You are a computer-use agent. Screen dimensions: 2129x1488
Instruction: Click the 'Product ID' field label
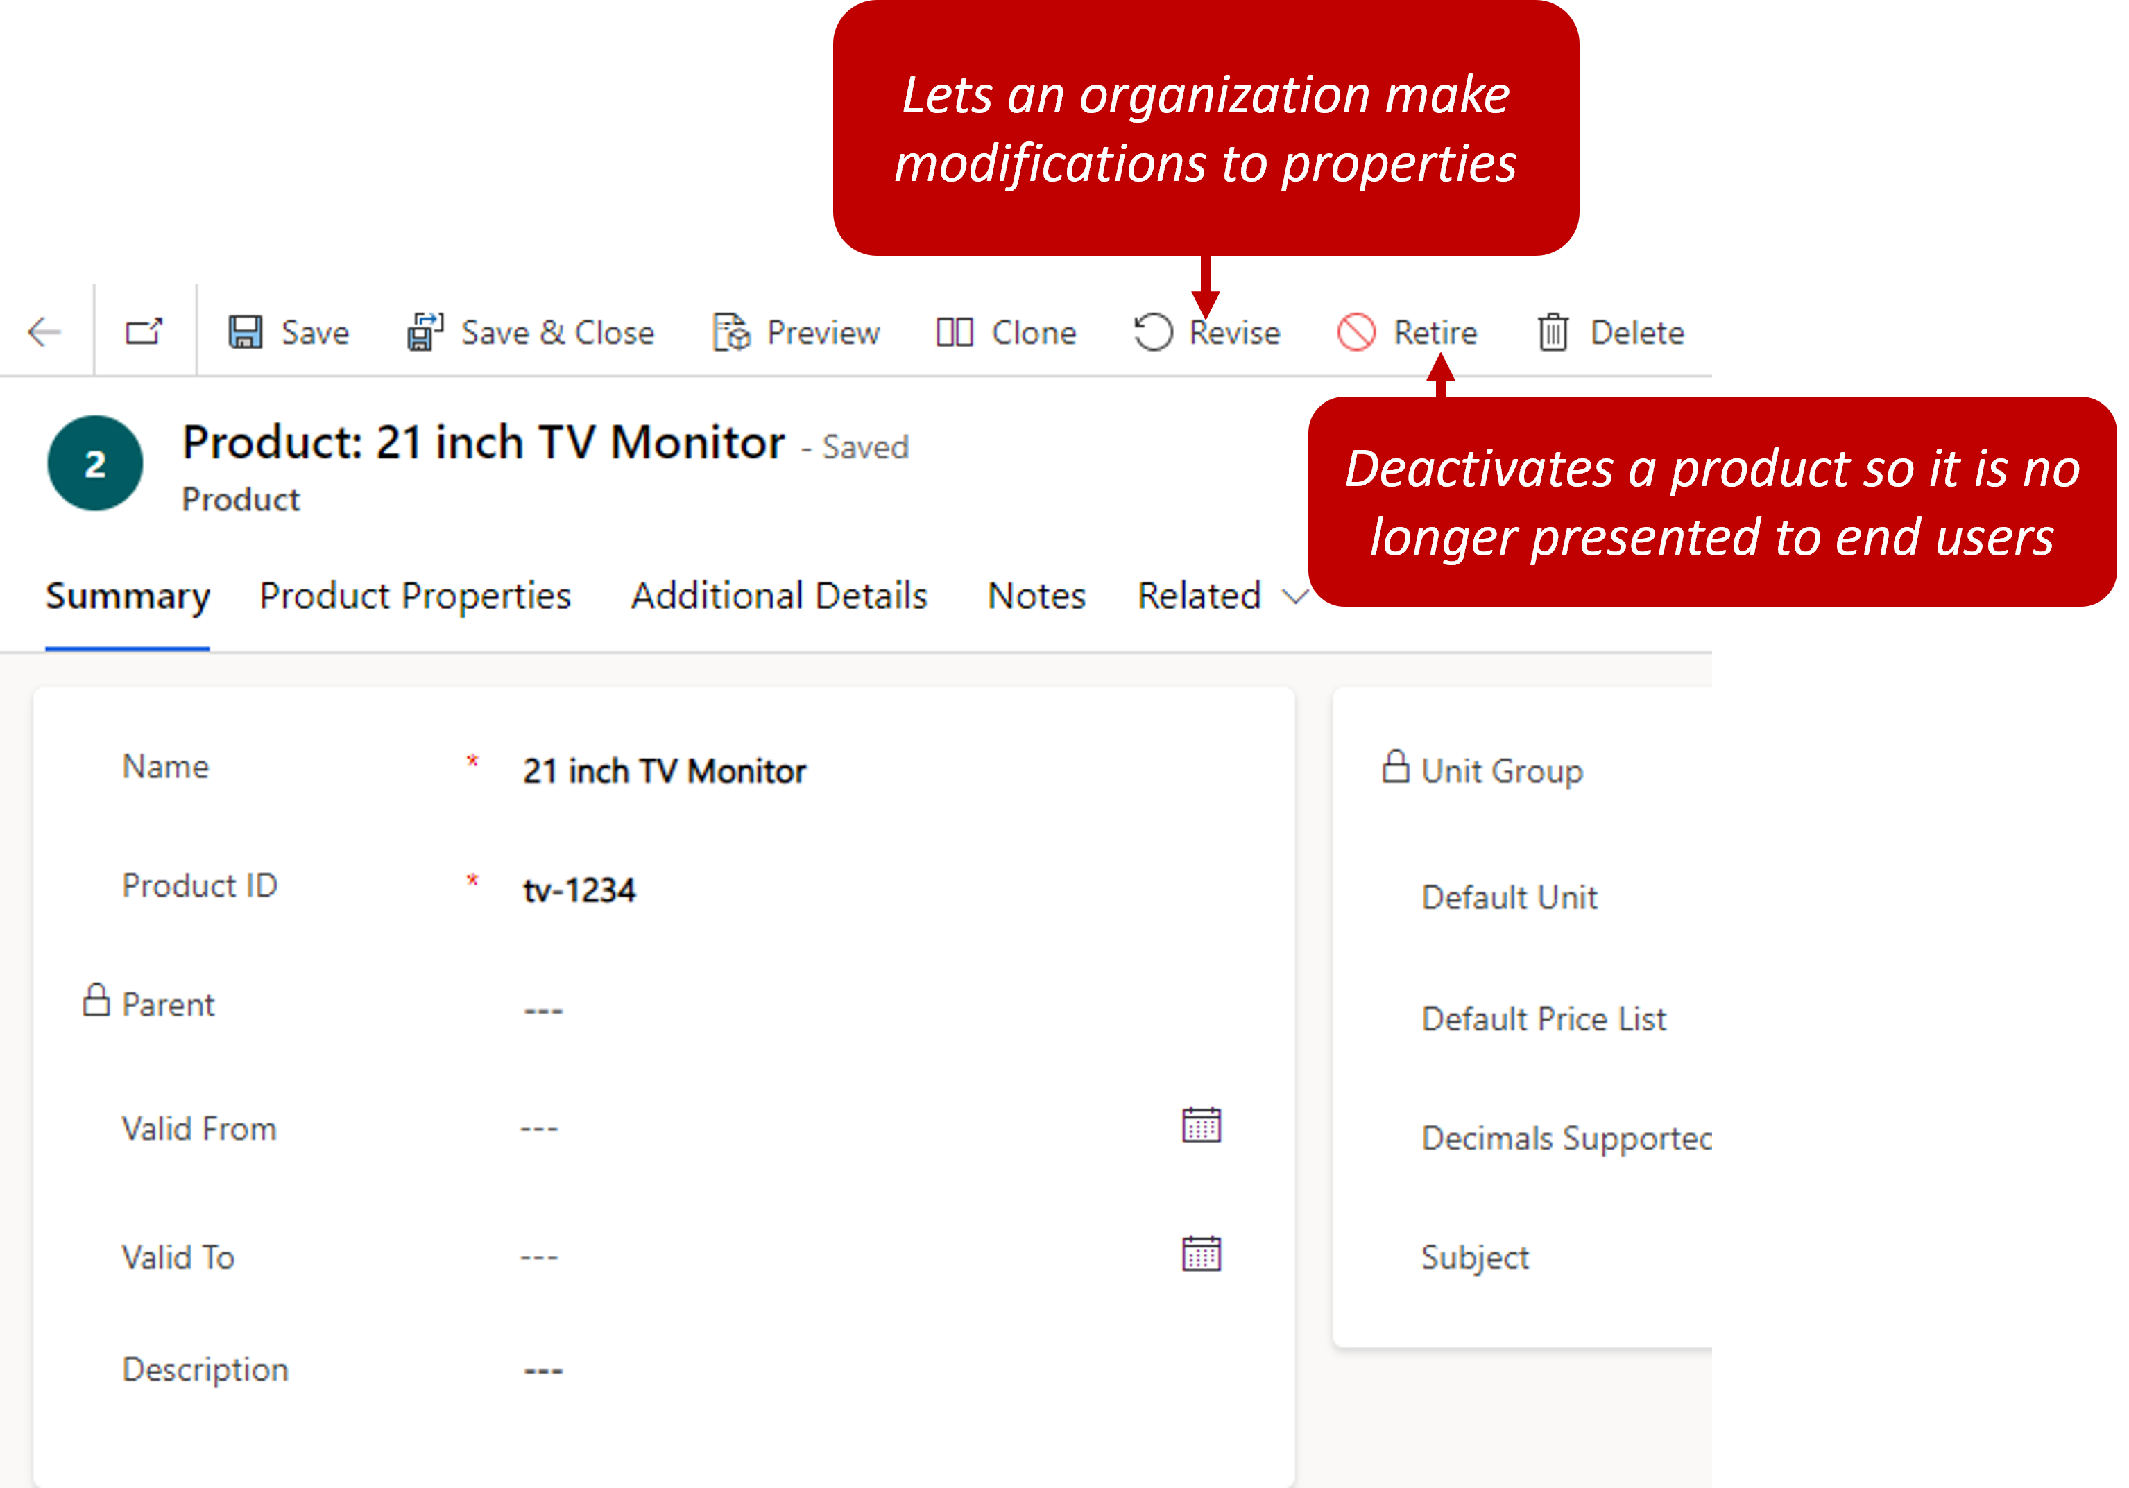[x=200, y=885]
